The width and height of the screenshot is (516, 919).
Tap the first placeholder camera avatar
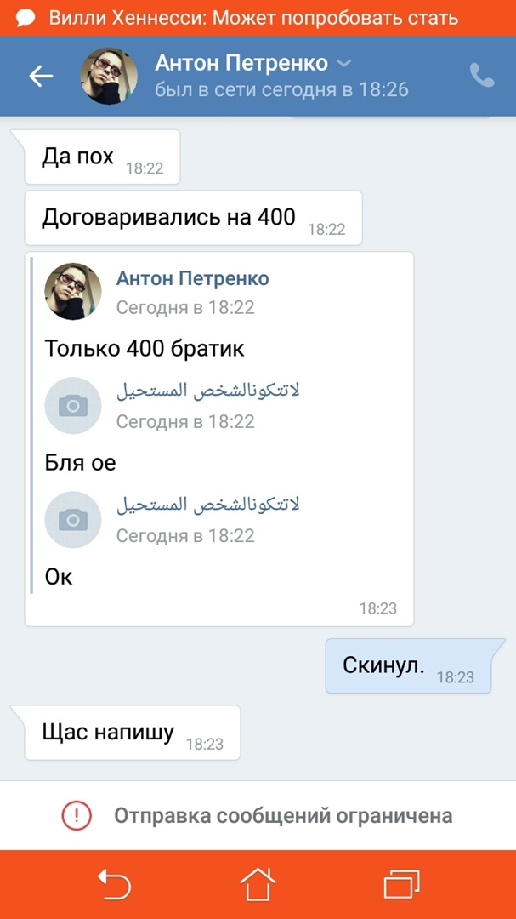pos(73,406)
